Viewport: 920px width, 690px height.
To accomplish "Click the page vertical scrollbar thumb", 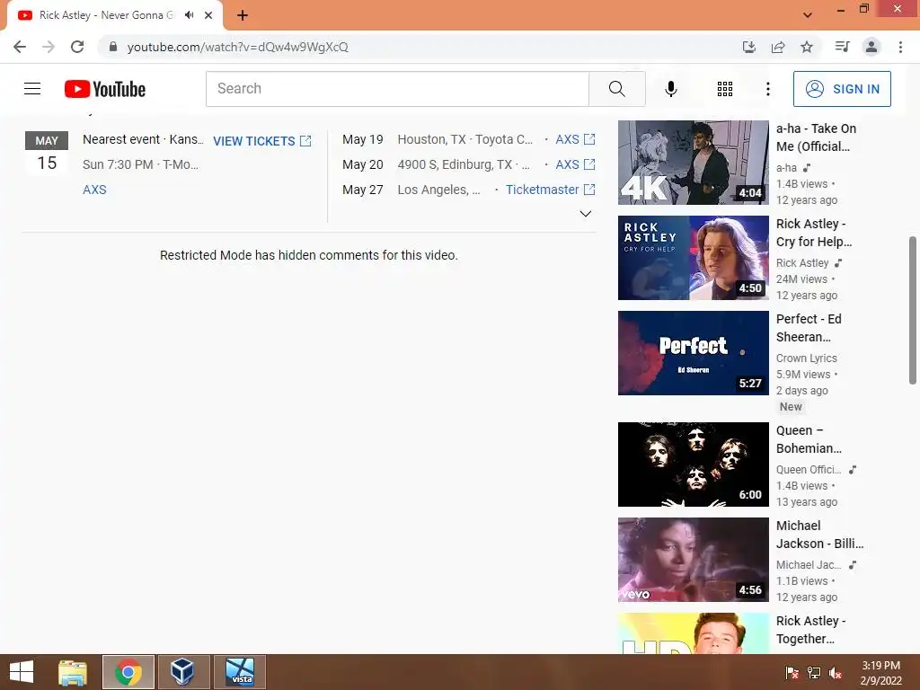I will pos(913,310).
